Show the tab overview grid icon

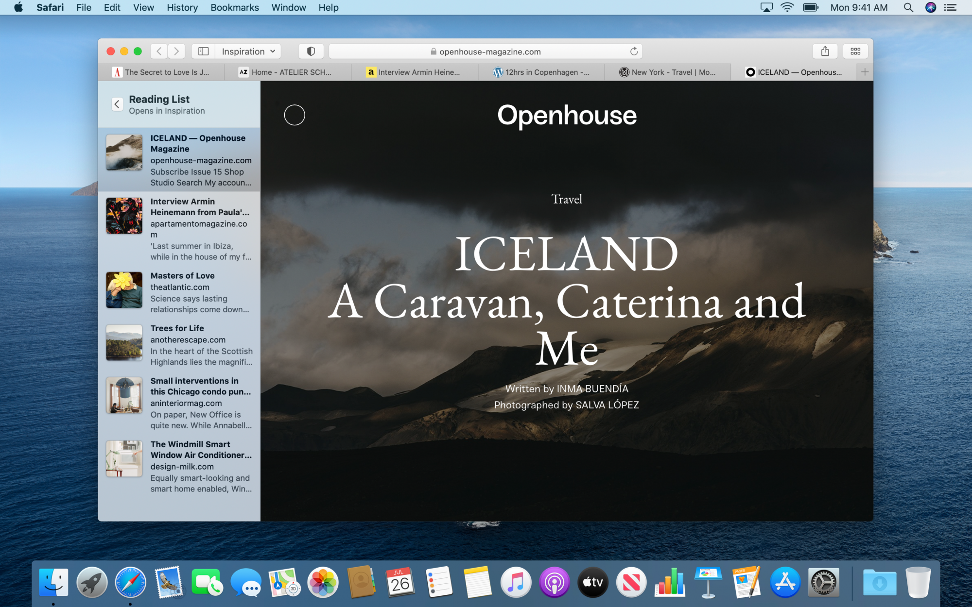click(855, 51)
